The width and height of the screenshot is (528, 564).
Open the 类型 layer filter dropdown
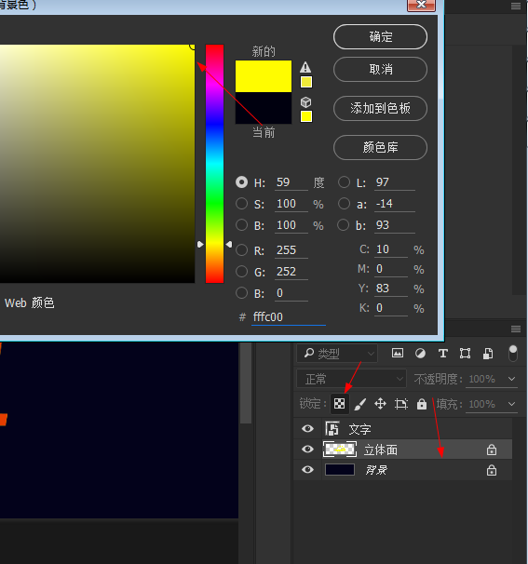(x=337, y=354)
